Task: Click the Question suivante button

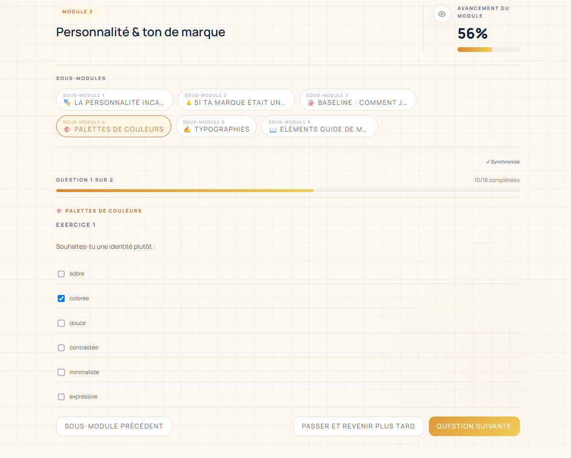Action: coord(474,426)
